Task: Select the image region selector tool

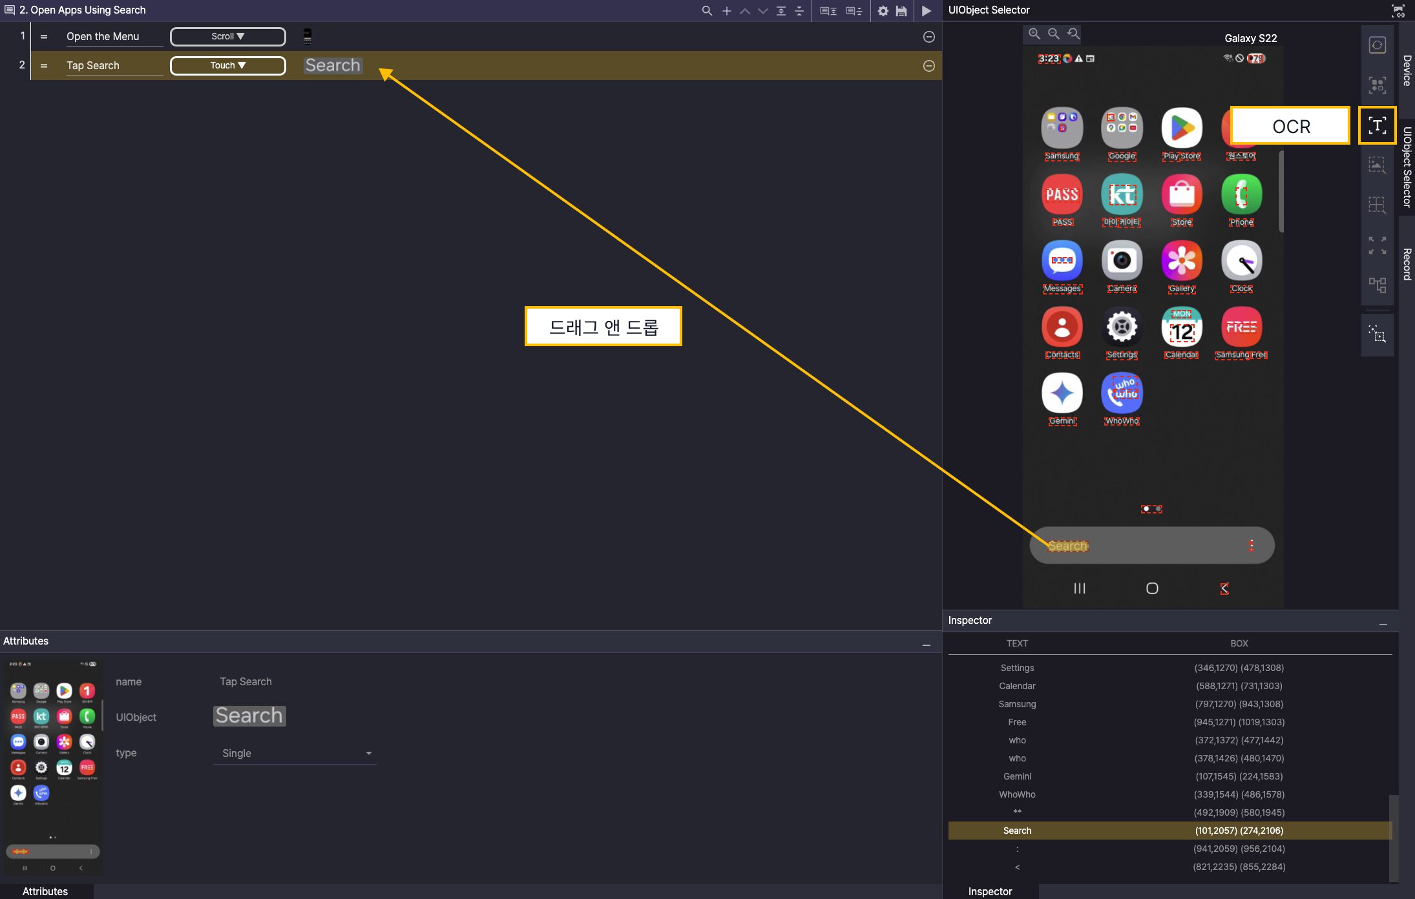Action: (x=1377, y=165)
